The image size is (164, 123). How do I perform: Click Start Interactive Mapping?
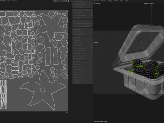[x=83, y=24]
